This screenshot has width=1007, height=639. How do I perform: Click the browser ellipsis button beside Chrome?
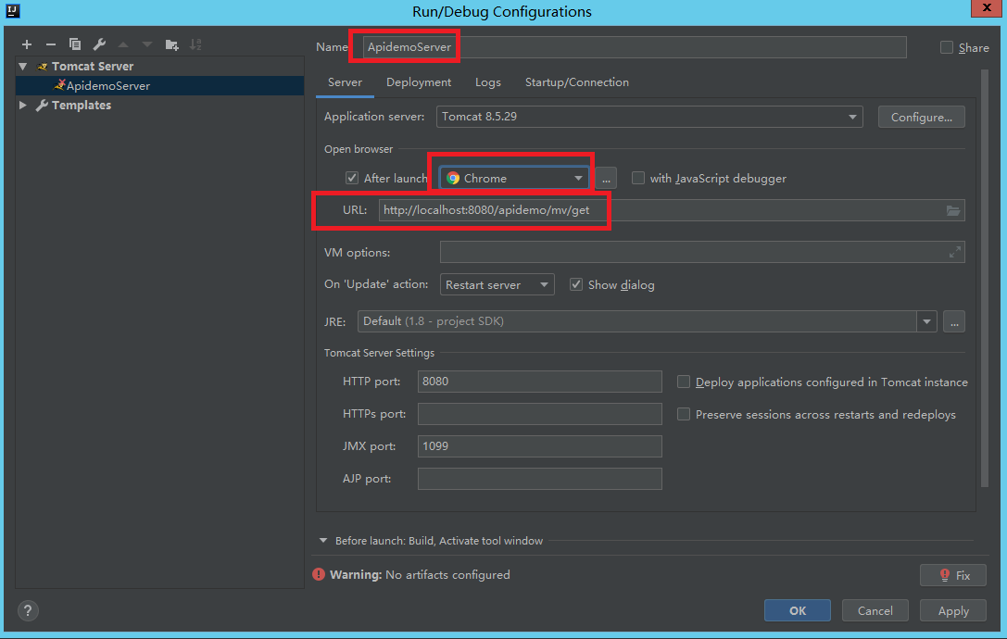(x=606, y=179)
